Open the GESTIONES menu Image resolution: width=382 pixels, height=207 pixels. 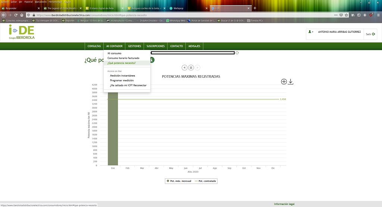(134, 46)
